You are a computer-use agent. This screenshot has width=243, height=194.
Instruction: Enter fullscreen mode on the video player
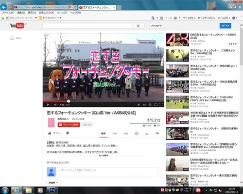point(161,105)
